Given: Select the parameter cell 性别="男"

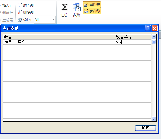Looking at the screenshot, I should pyautogui.click(x=59, y=42).
